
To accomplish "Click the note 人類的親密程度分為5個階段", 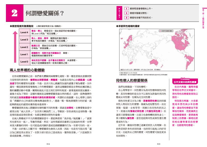I will (49, 26).
